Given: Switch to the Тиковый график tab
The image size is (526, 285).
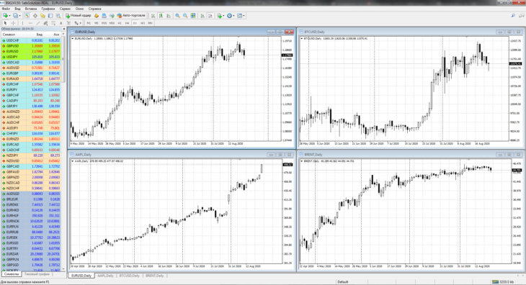Looking at the screenshot, I should 37,274.
